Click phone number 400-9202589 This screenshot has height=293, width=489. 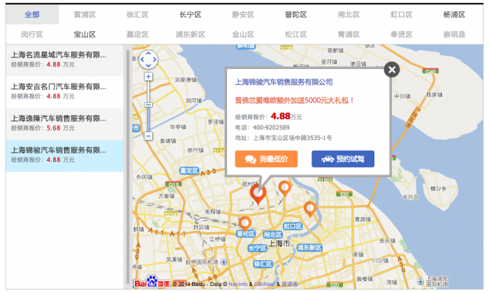271,128
